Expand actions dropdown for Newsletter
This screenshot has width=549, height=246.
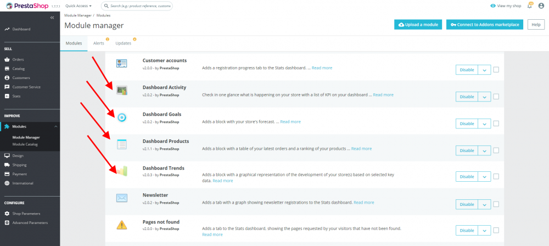pos(484,204)
